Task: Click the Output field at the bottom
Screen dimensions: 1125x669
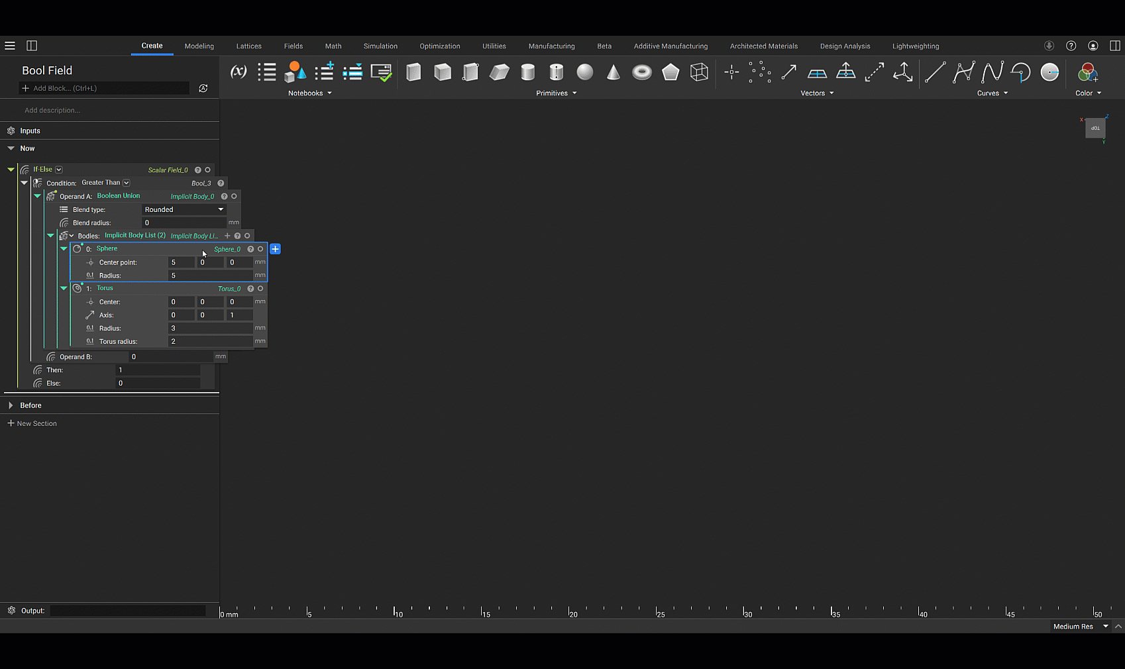Action: [128, 611]
